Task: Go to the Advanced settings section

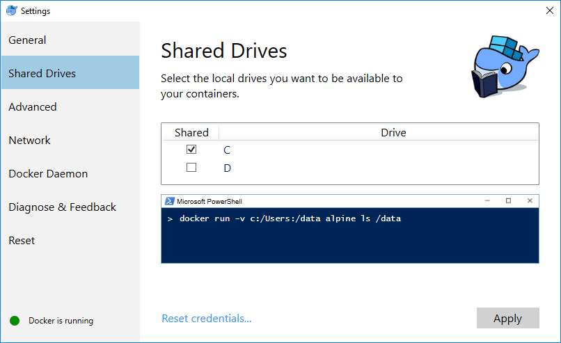Action: point(33,107)
